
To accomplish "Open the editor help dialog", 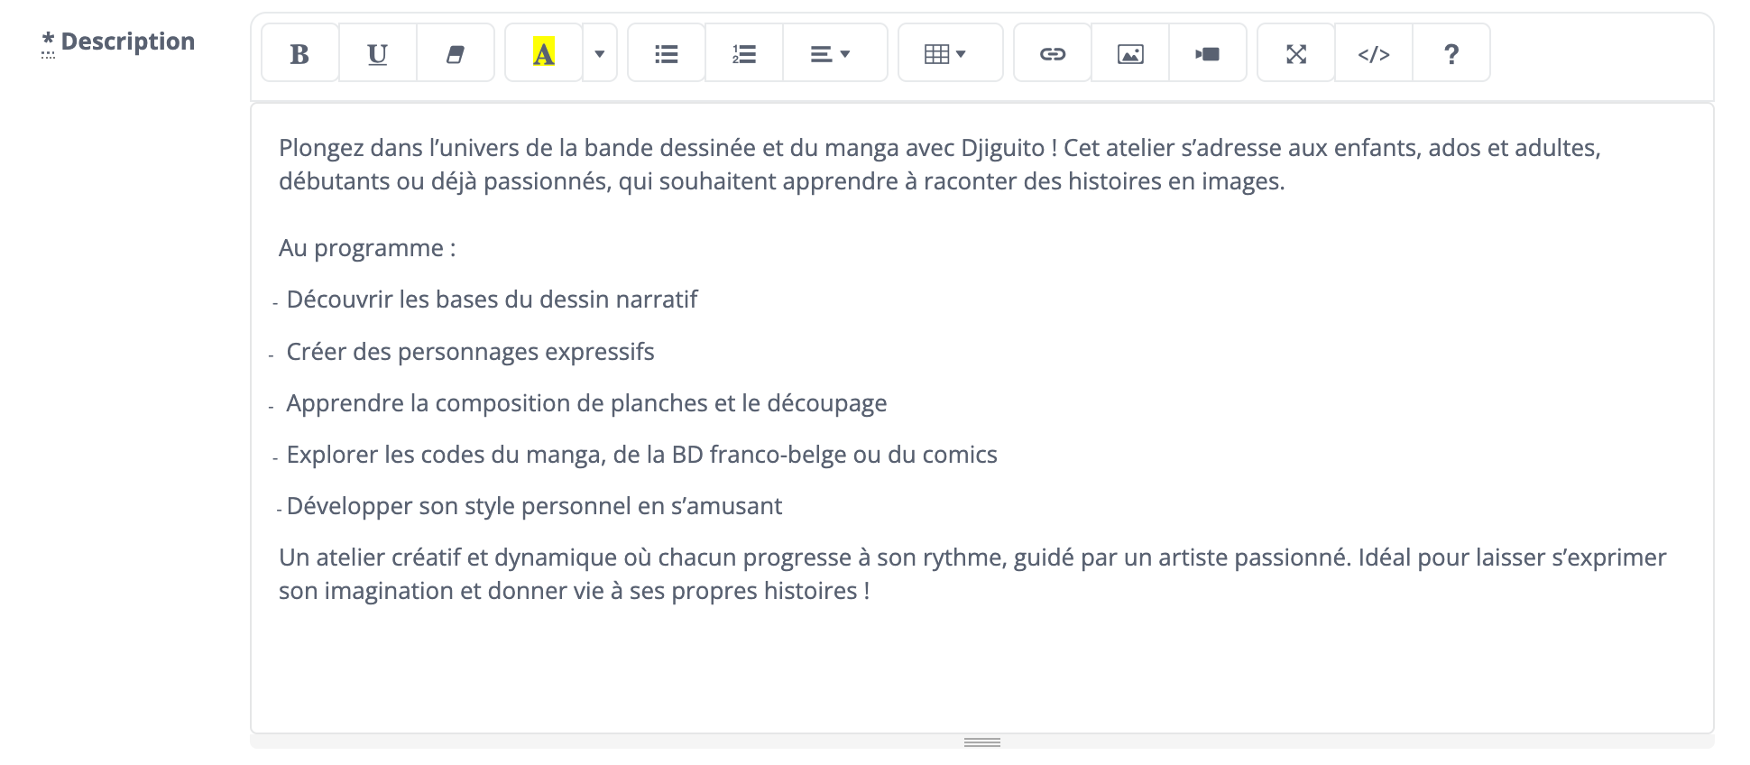I will 1451,53.
